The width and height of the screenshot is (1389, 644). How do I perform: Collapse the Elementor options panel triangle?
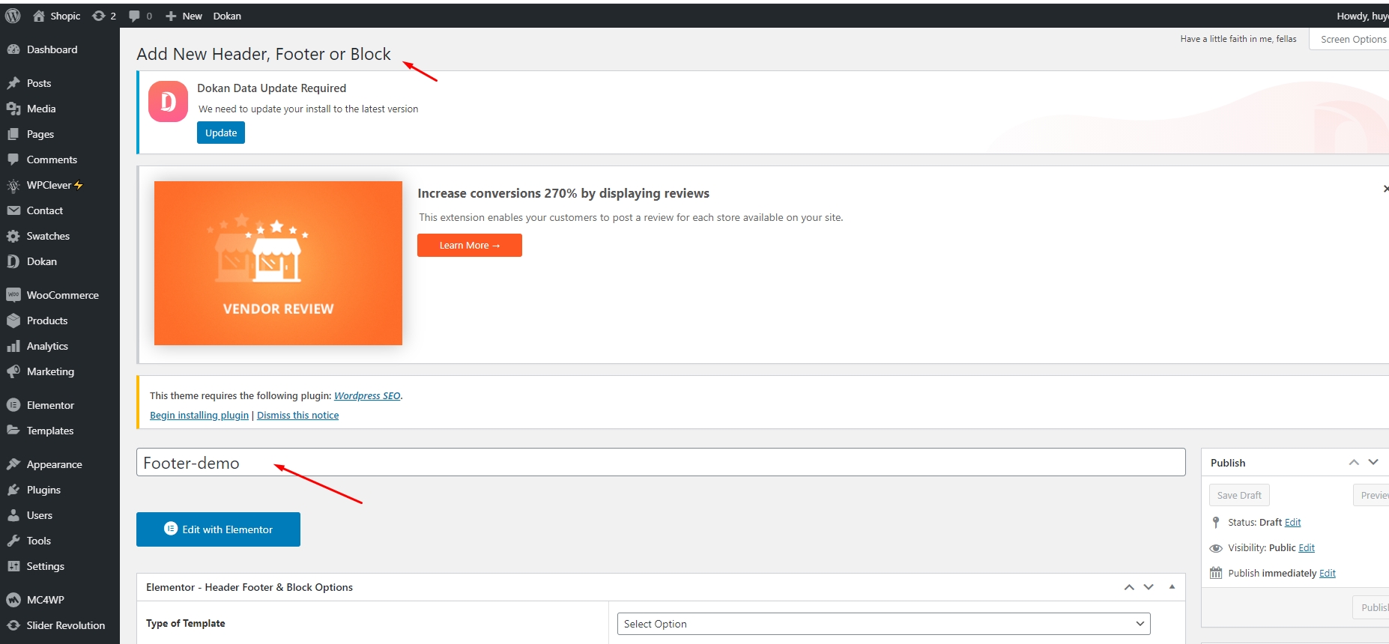pyautogui.click(x=1172, y=587)
